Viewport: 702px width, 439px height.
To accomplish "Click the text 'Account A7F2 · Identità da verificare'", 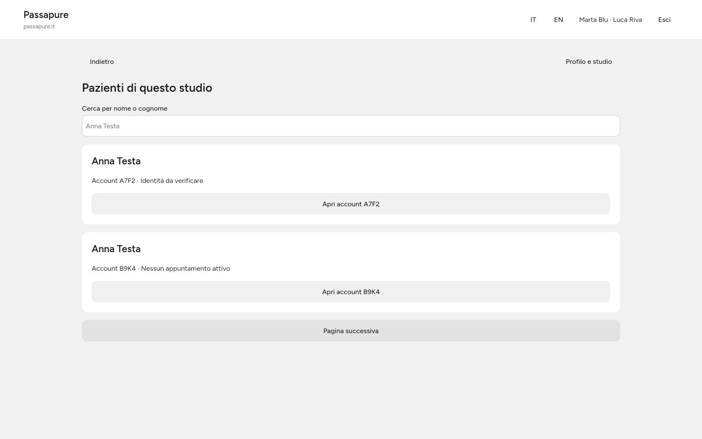I will click(147, 180).
